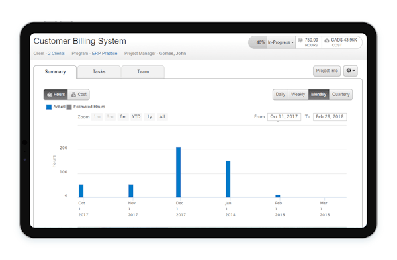Click the Project Info button

click(x=327, y=71)
